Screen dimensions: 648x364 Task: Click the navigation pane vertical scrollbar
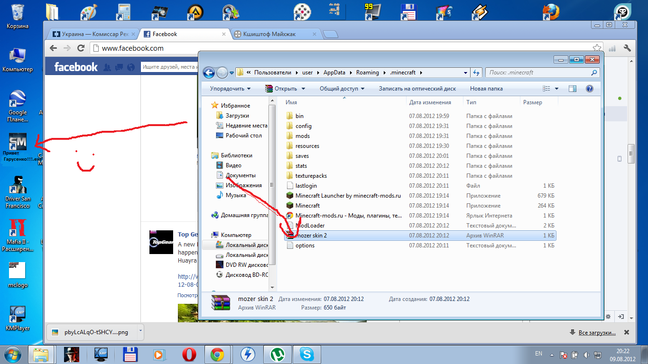tap(272, 185)
